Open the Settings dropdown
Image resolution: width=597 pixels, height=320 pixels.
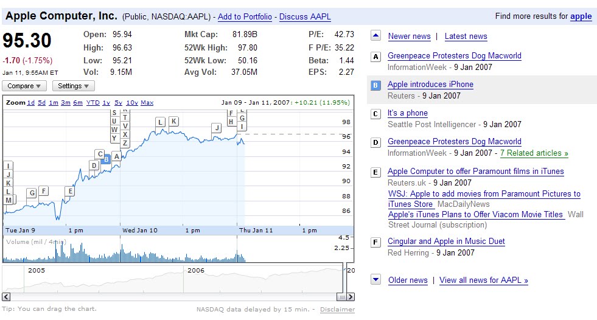[x=74, y=86]
